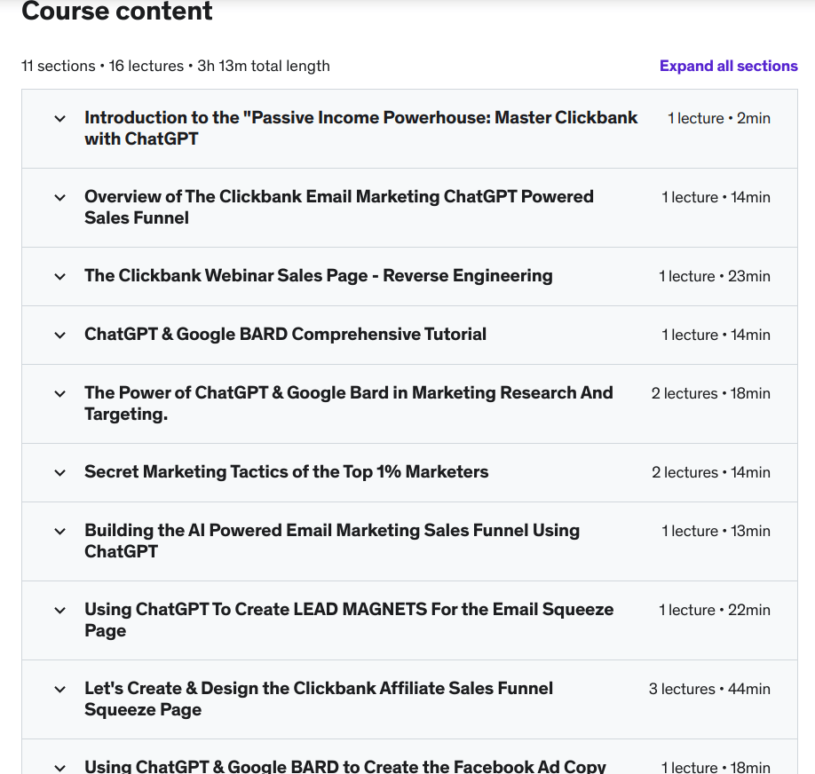Click the 16 lectures summary text
815x774 pixels.
click(x=147, y=66)
